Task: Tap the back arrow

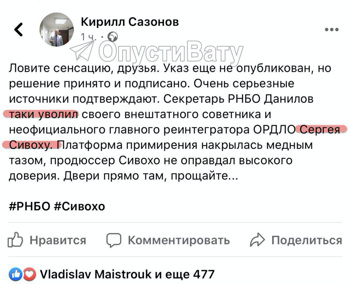Action: 18,29
